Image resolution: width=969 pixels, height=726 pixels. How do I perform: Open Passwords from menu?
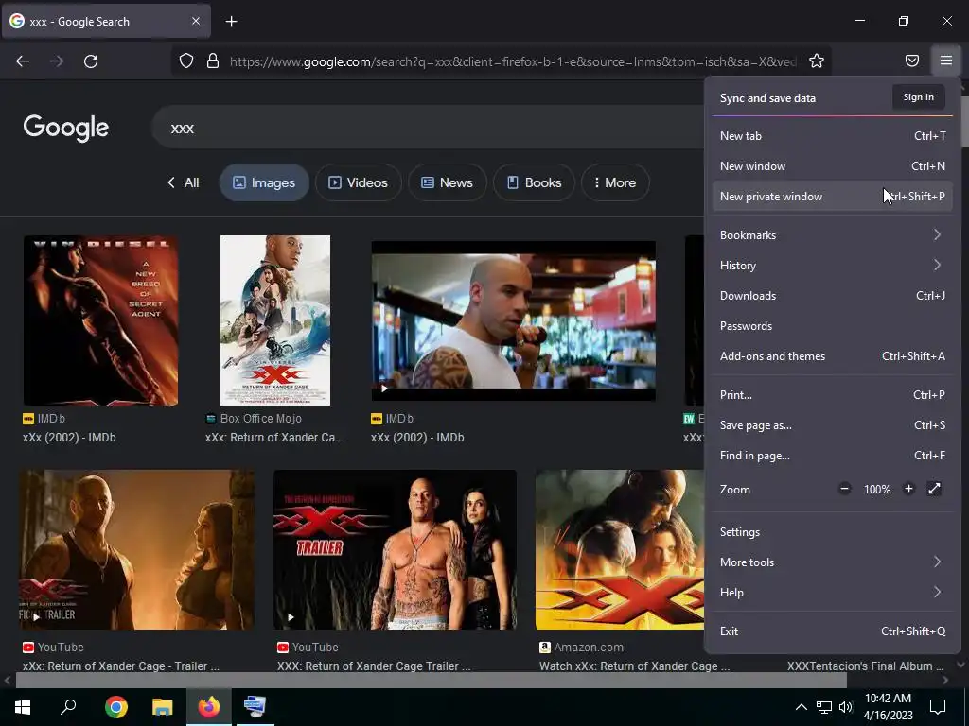pos(833,326)
